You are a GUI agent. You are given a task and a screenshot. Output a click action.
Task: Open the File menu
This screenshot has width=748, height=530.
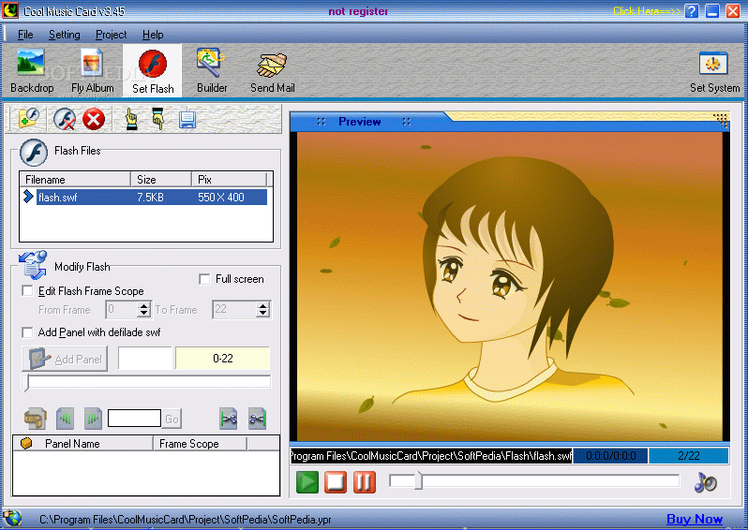[x=25, y=35]
